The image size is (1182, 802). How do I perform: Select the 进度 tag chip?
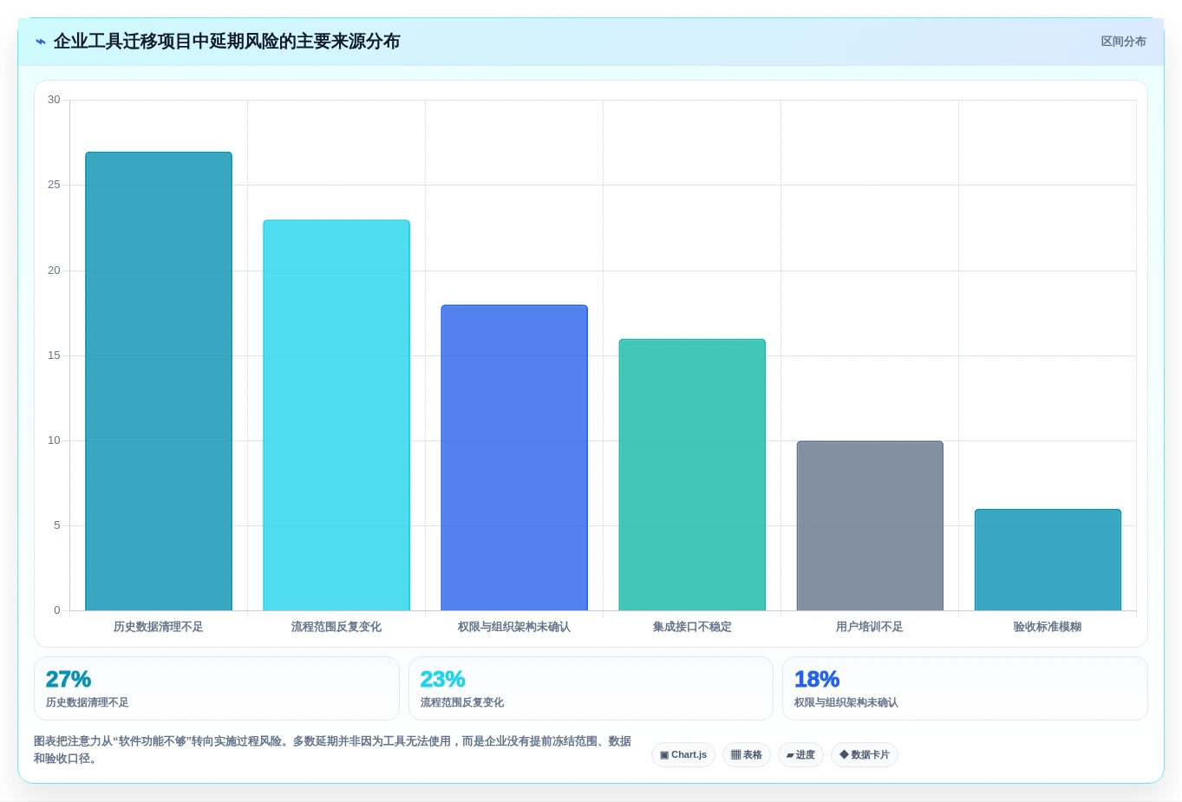coord(800,754)
